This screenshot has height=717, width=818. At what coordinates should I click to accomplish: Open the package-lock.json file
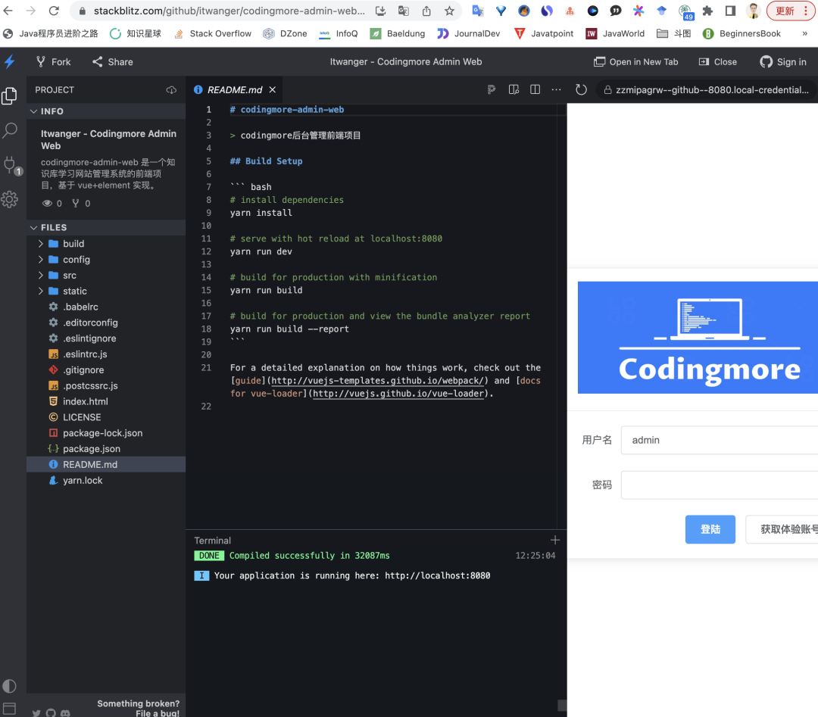pyautogui.click(x=106, y=433)
